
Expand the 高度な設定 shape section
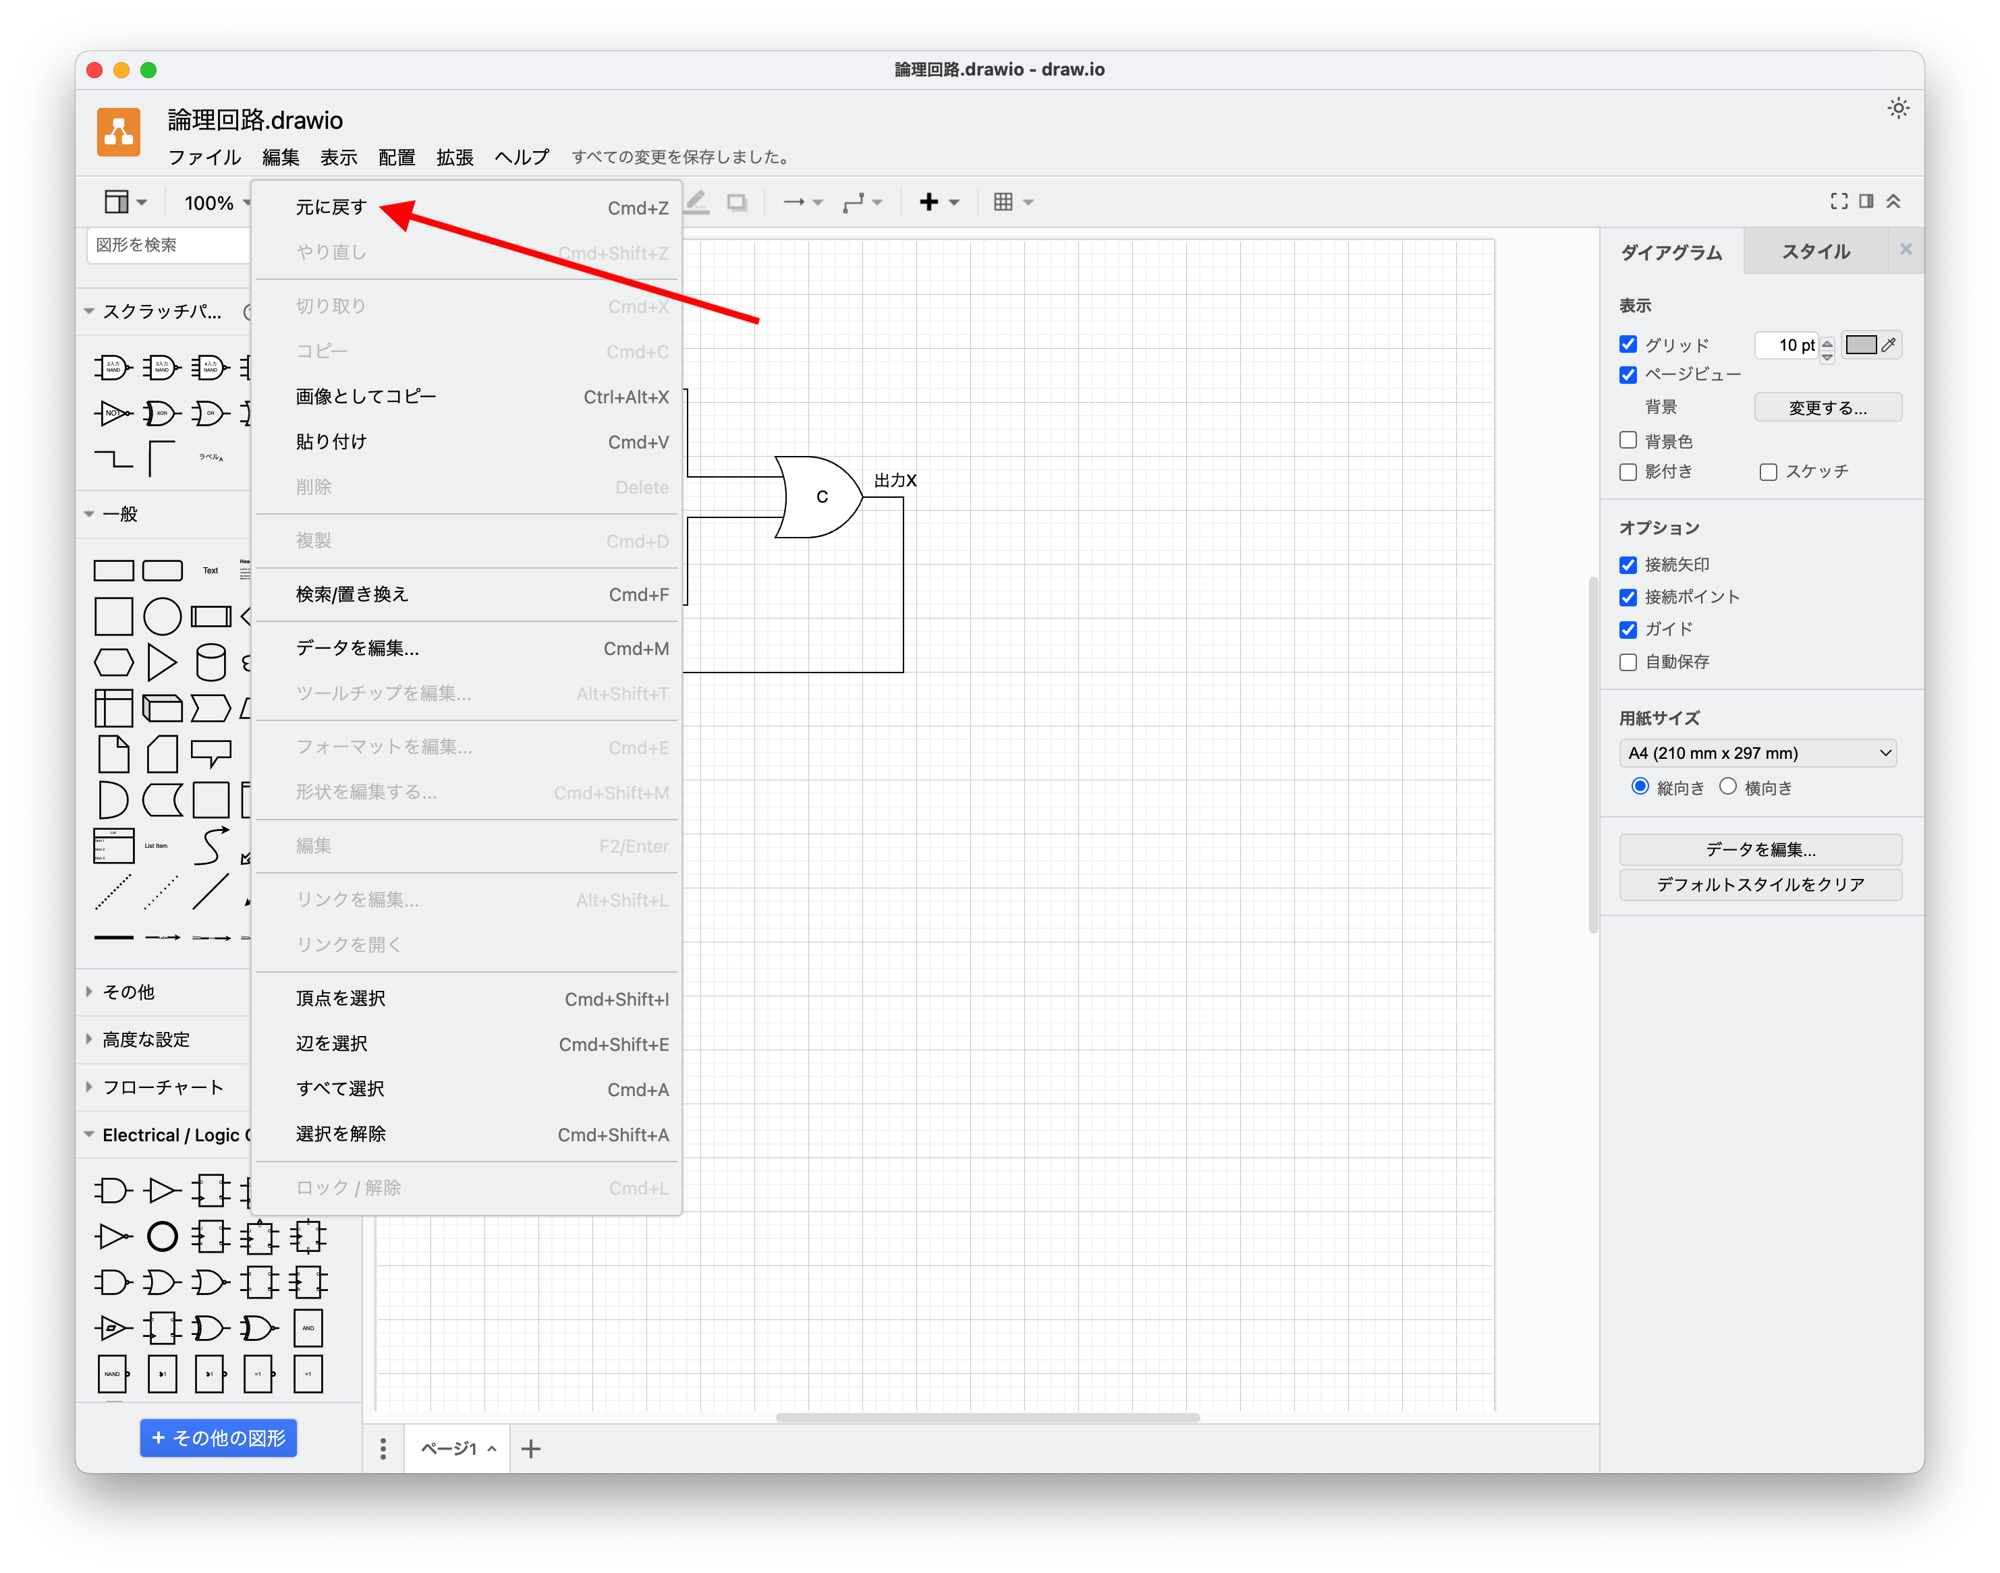(146, 1039)
